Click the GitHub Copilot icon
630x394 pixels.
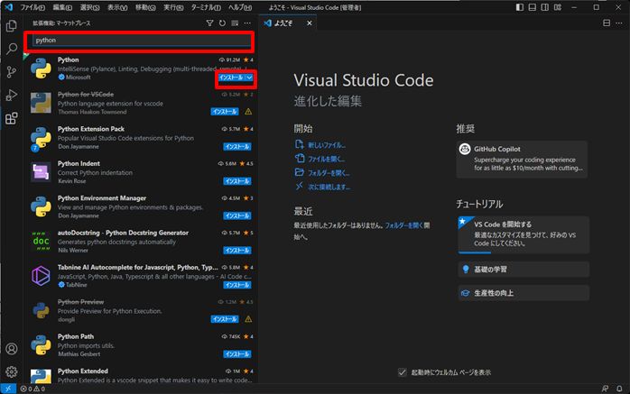coord(465,149)
